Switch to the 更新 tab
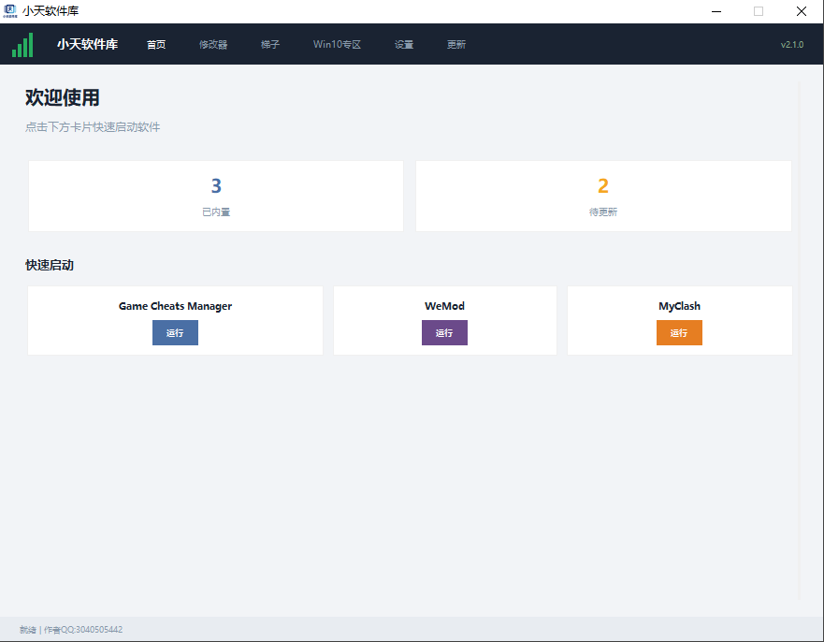The height and width of the screenshot is (642, 824). [x=456, y=45]
